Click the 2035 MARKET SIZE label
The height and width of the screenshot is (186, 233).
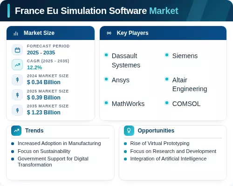(x=48, y=106)
